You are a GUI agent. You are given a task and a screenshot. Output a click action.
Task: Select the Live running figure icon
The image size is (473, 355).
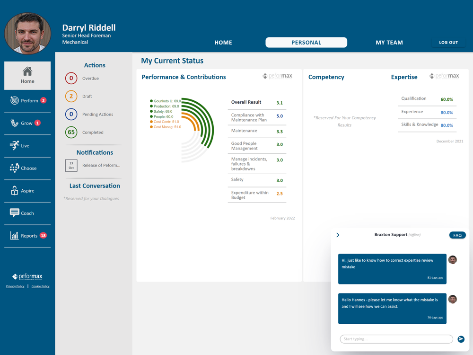click(x=14, y=145)
